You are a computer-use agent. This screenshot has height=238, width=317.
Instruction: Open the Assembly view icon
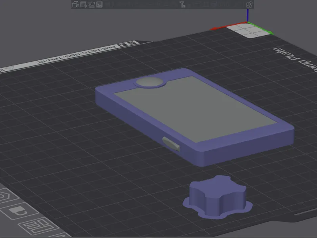coord(249,4)
